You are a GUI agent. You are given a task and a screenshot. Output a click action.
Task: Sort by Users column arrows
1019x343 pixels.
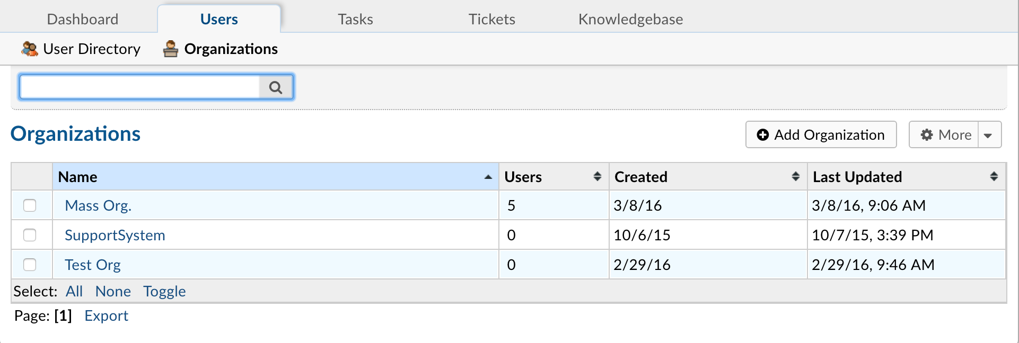pyautogui.click(x=598, y=177)
